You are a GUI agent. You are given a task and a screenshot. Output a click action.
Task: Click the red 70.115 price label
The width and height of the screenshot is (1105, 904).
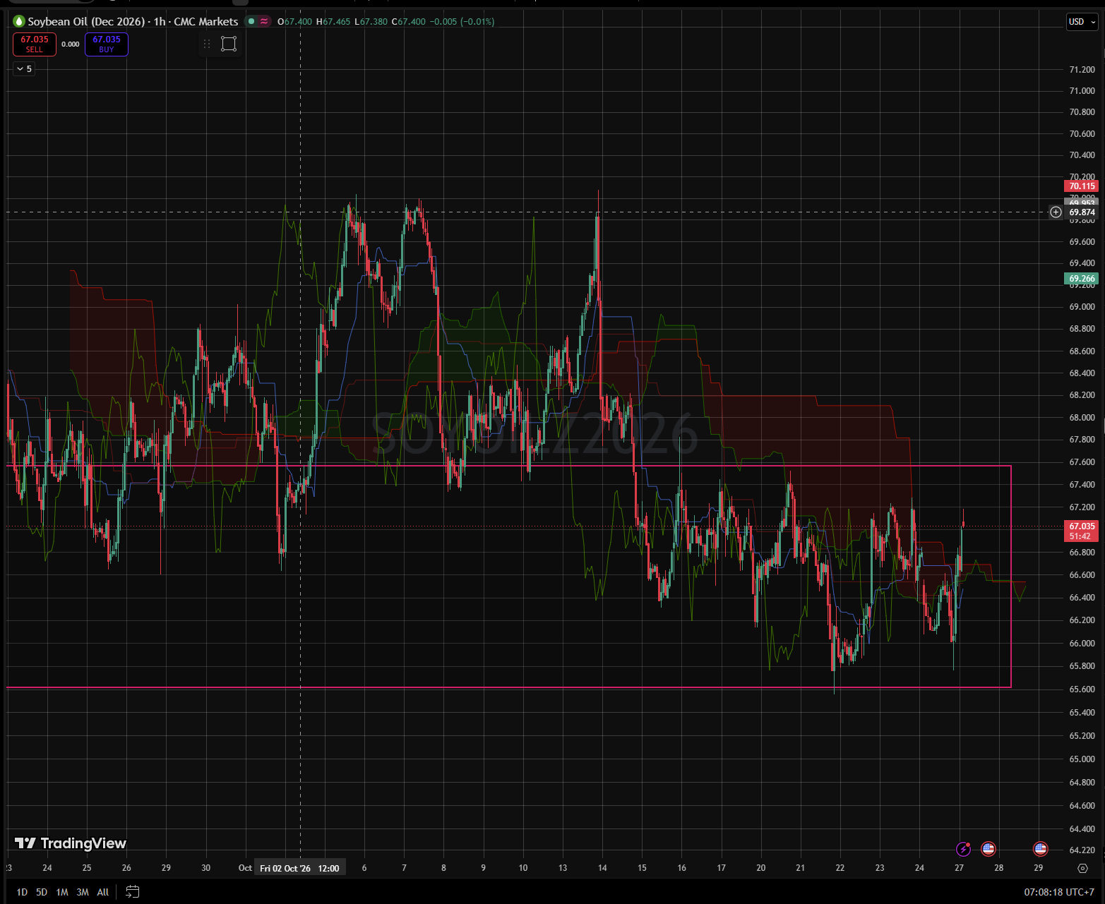coord(1081,186)
